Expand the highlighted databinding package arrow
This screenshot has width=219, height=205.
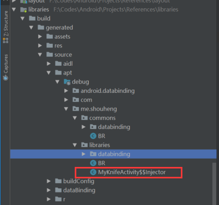pyautogui.click(x=84, y=154)
